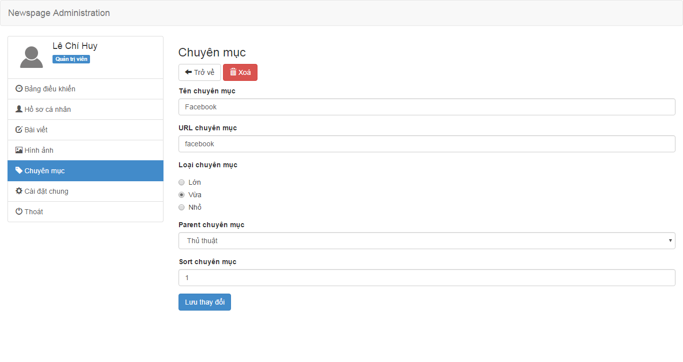This screenshot has height=362, width=683.
Task: Click the user avatar silhouette icon
Action: tap(31, 57)
